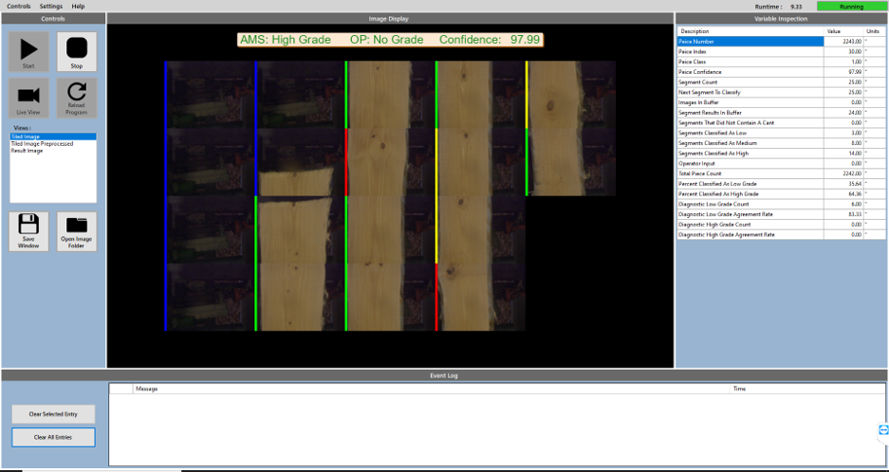Screen dimensions: 889x472
Task: Click the Start play button
Action: (x=28, y=52)
